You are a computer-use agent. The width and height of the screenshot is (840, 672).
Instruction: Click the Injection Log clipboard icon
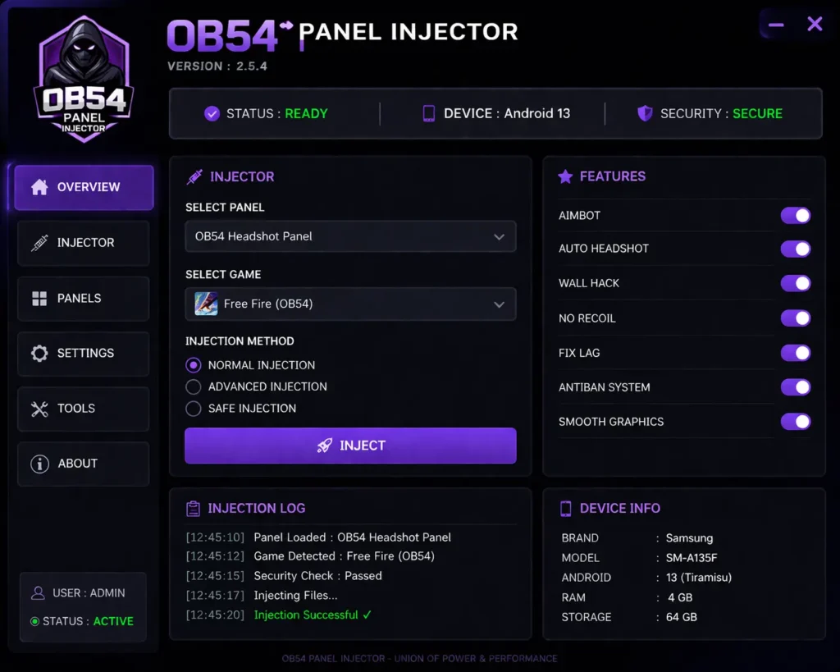194,508
